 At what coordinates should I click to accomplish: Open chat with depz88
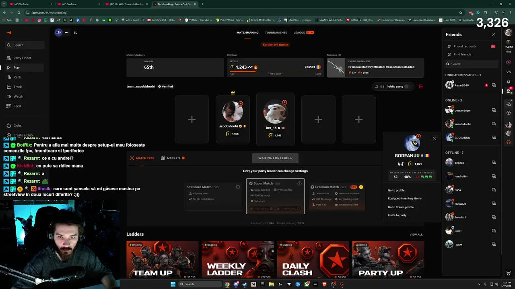[494, 163]
